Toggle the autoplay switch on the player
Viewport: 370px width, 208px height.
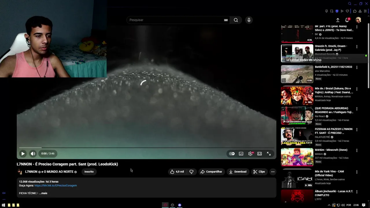232,154
